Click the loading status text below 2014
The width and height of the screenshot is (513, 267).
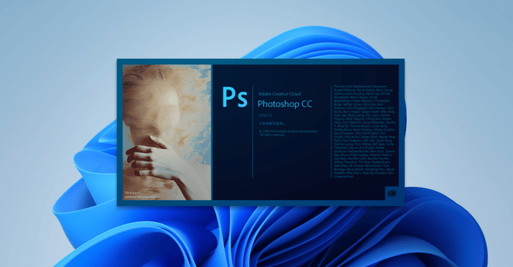[272, 123]
